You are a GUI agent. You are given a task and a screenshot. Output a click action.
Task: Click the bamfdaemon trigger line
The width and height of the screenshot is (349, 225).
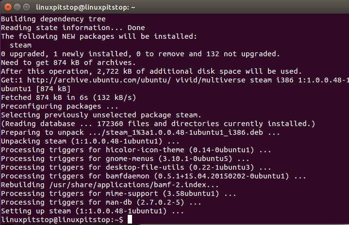tap(153, 176)
